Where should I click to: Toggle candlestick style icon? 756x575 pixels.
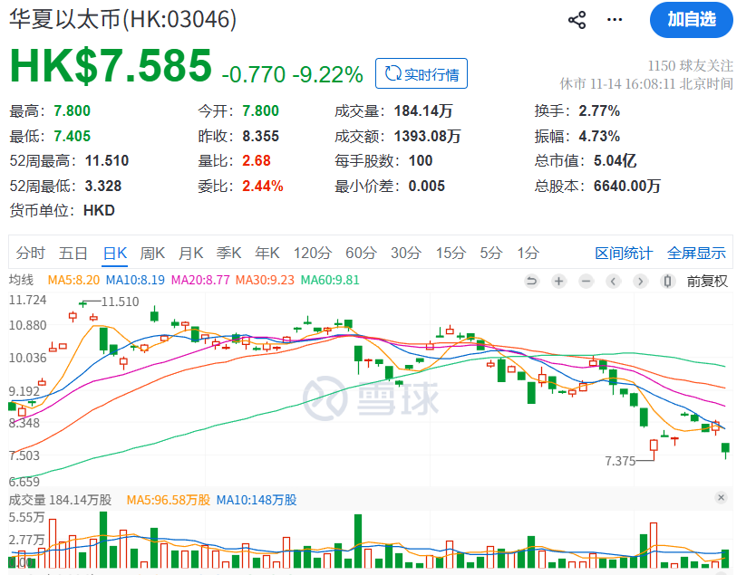(667, 281)
